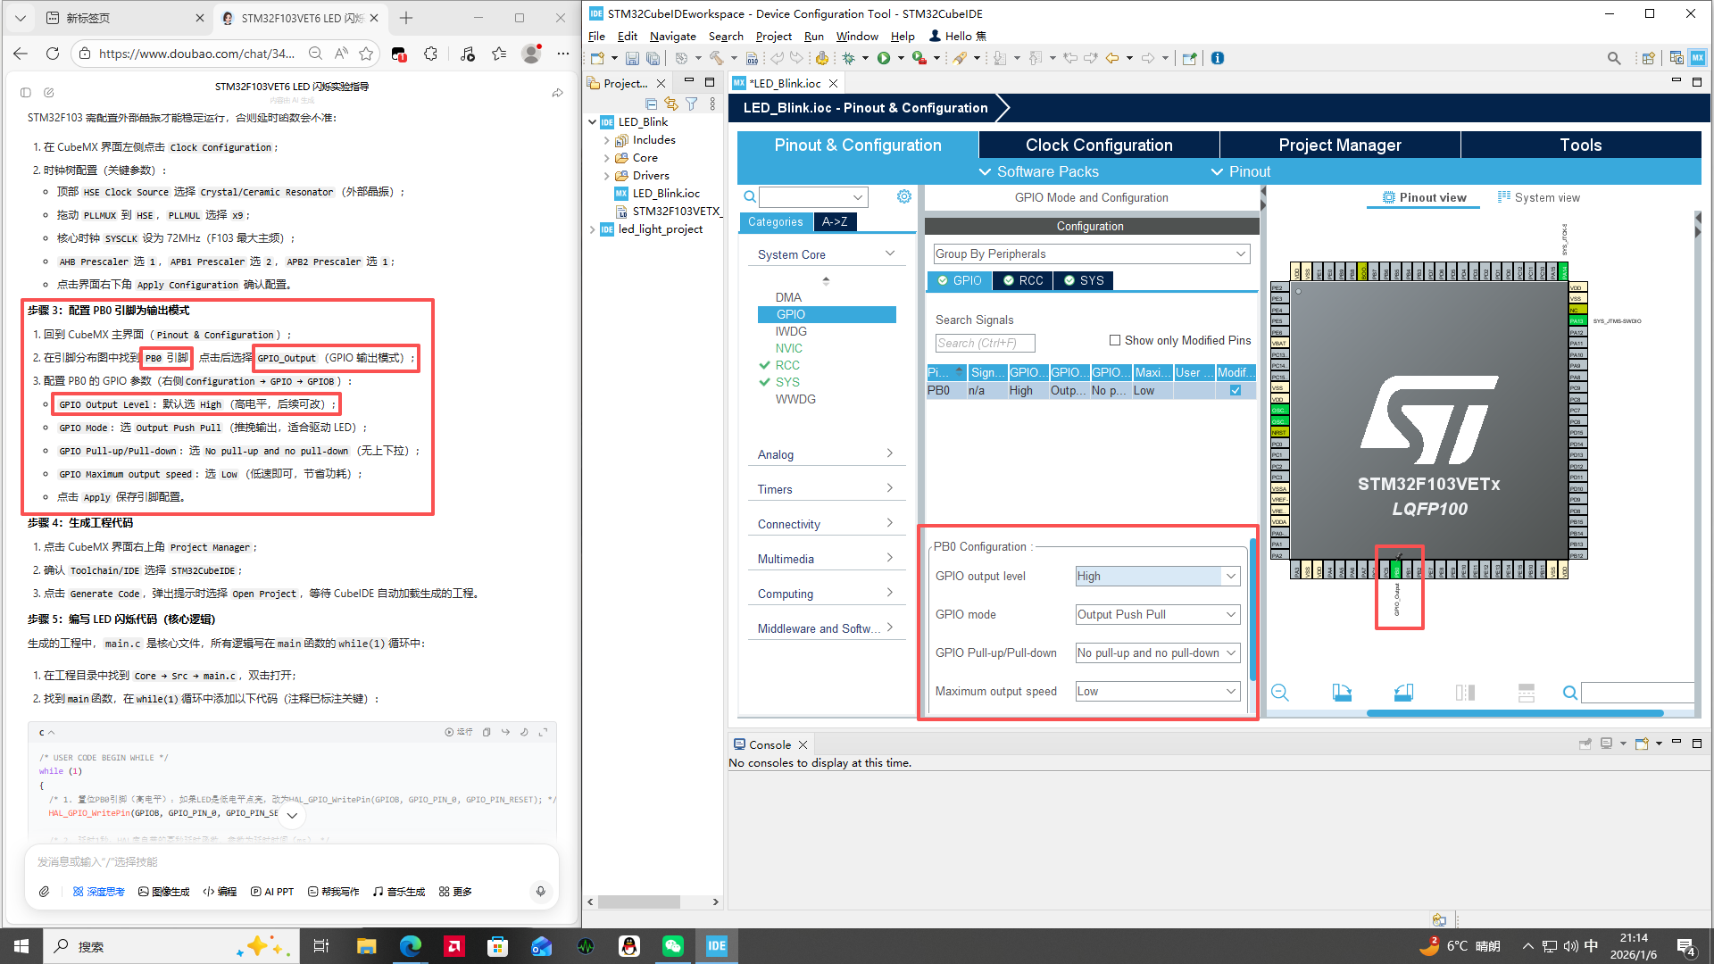
Task: Rotate the chip clockwise in Pinout view
Action: pyautogui.click(x=1342, y=693)
